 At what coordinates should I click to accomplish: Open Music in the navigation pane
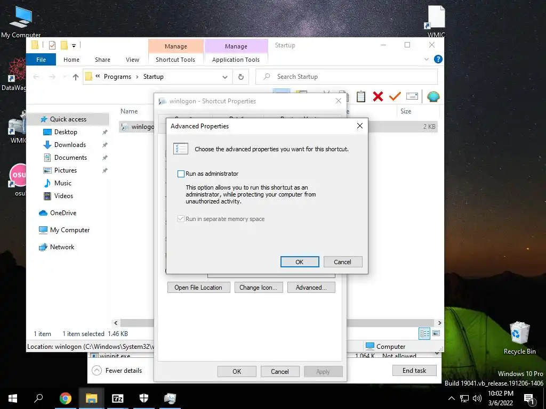63,183
